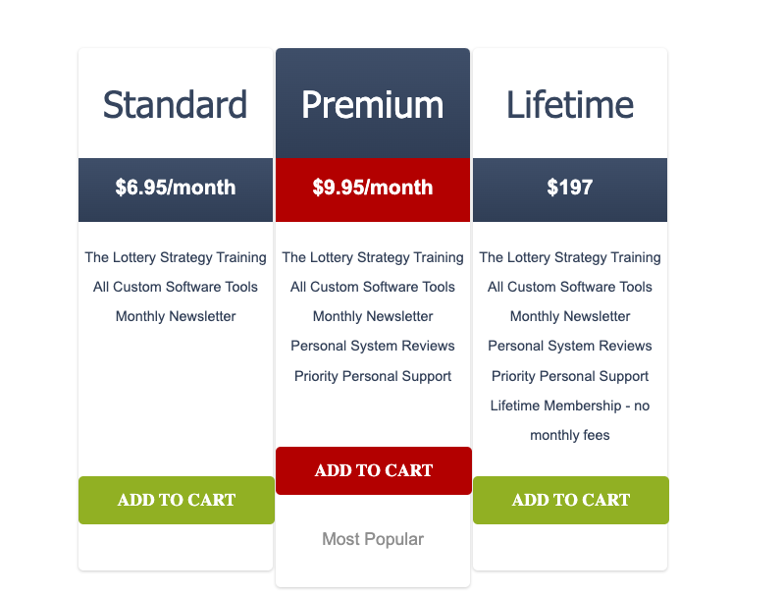The image size is (784, 596).
Task: Click the Premium plan heading
Action: click(x=373, y=104)
